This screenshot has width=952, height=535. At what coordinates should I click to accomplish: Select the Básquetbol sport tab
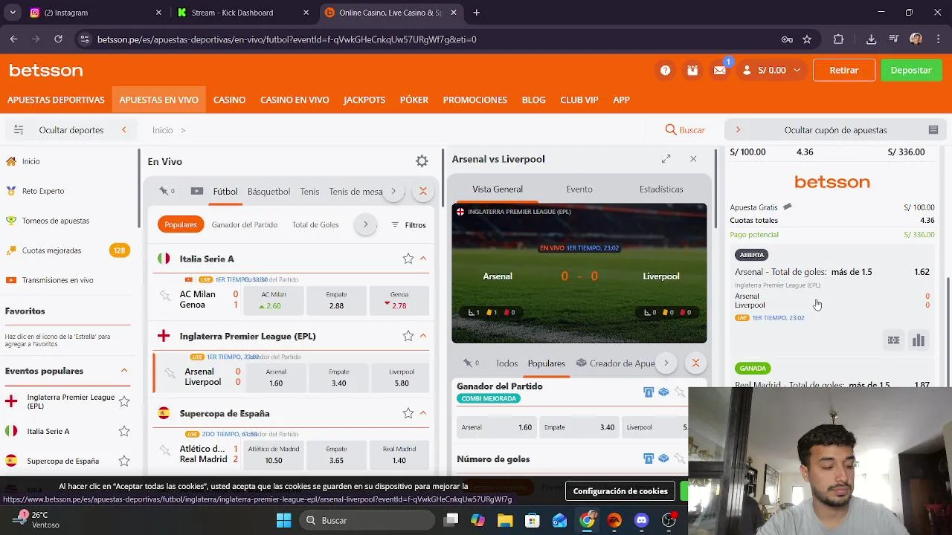[268, 192]
